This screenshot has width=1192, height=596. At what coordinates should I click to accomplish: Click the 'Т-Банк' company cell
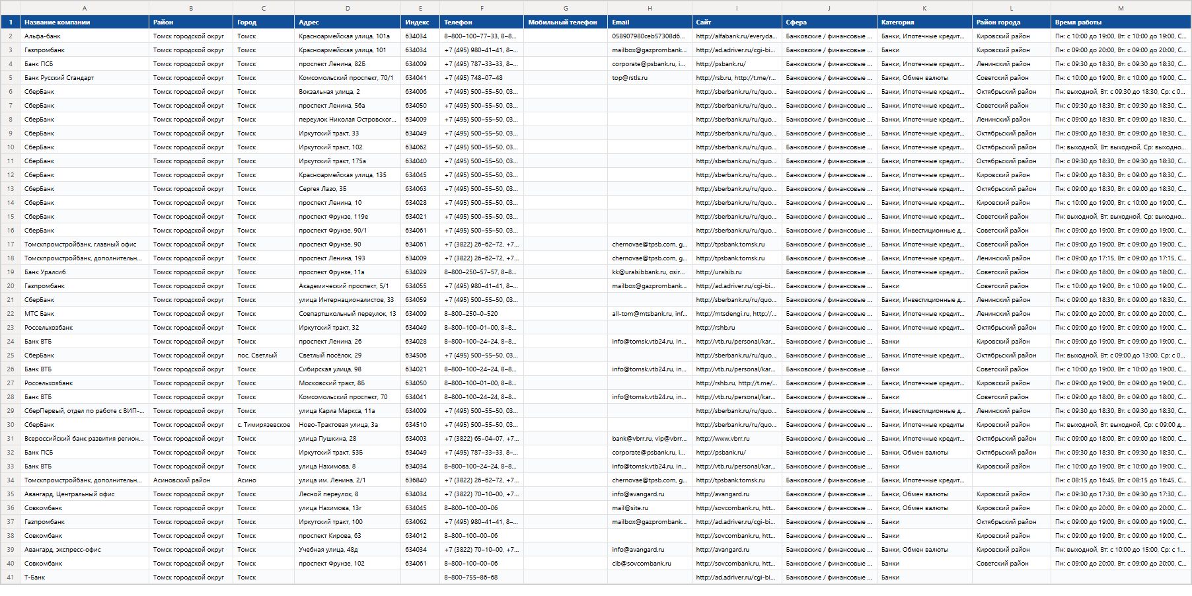tap(85, 577)
